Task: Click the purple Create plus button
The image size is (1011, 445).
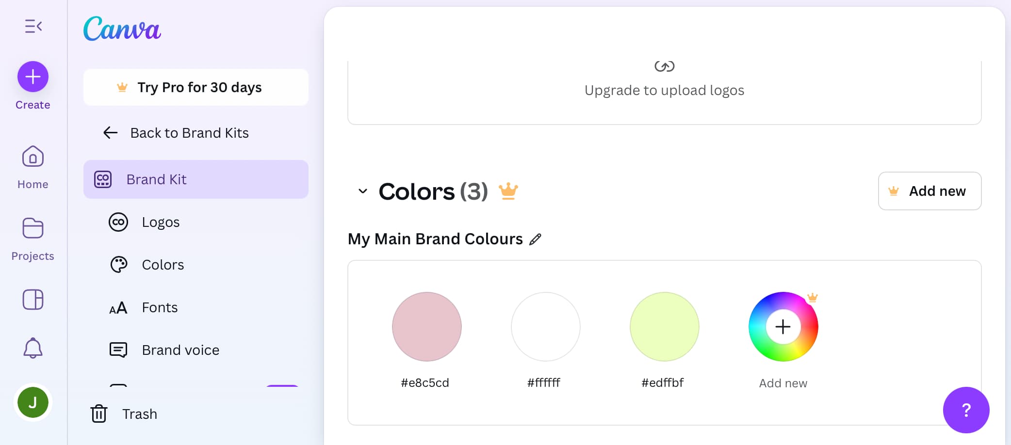Action: pos(33,77)
